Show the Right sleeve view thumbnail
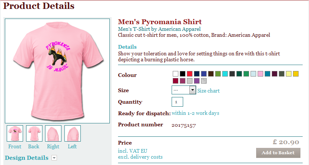The width and height of the screenshot is (309, 165). coord(53,133)
